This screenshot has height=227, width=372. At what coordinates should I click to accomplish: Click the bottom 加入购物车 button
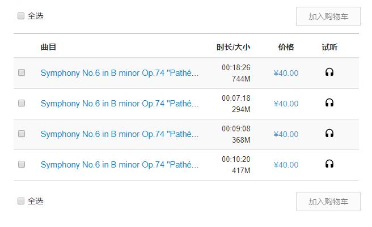pyautogui.click(x=328, y=202)
